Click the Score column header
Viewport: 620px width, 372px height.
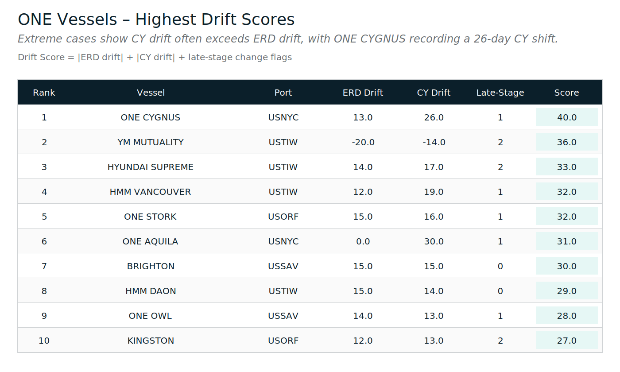tap(566, 93)
